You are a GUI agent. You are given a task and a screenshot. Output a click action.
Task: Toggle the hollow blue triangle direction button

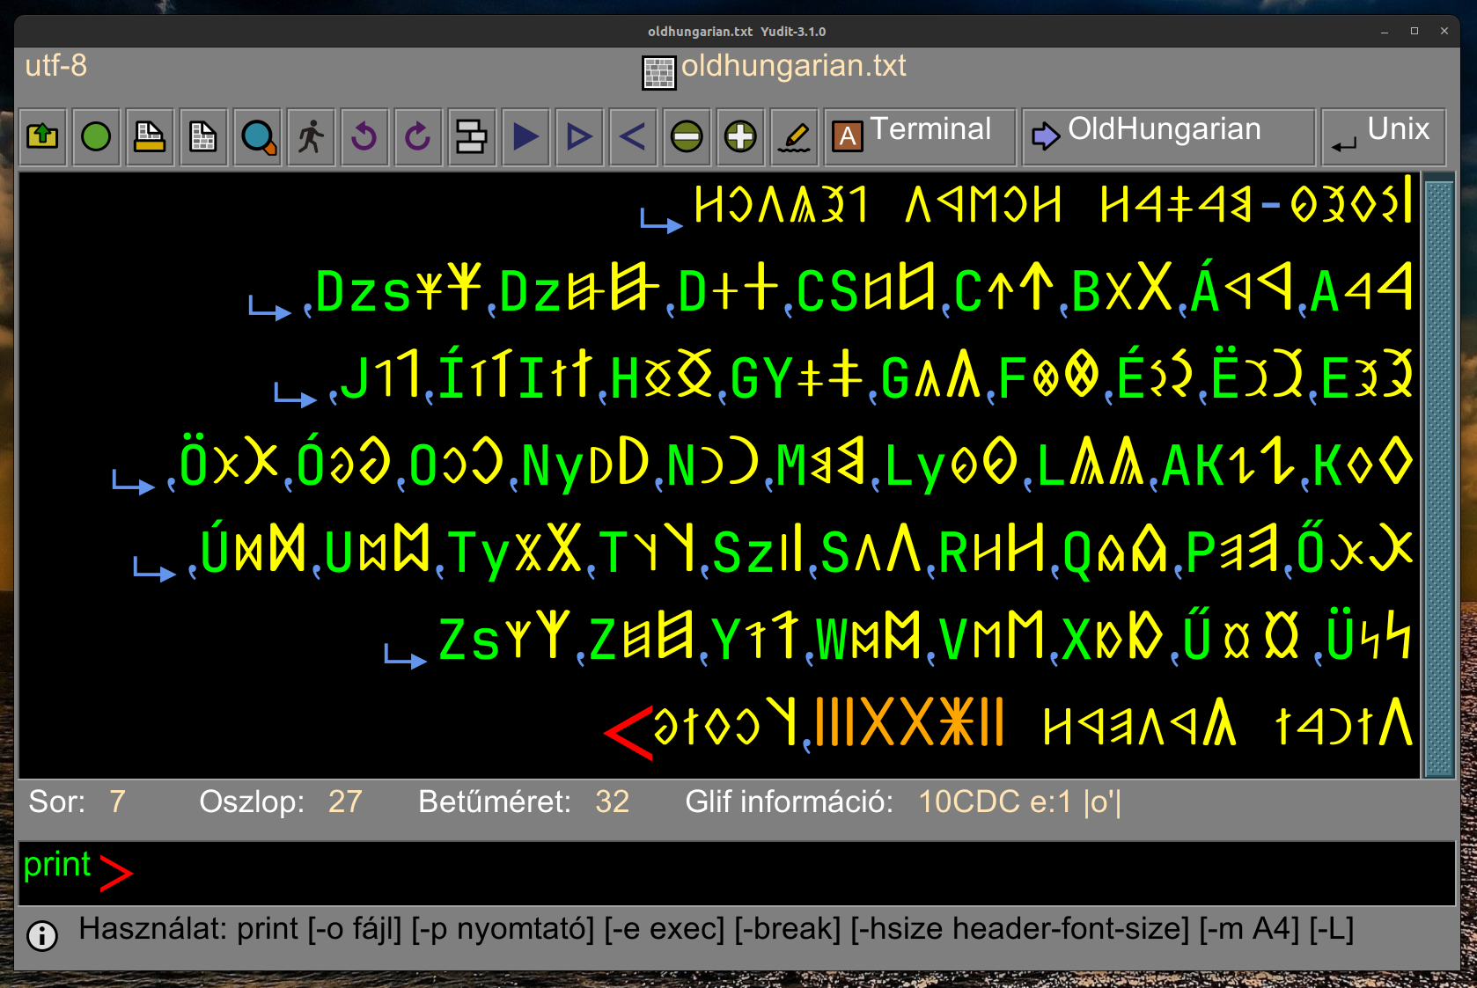click(x=579, y=137)
